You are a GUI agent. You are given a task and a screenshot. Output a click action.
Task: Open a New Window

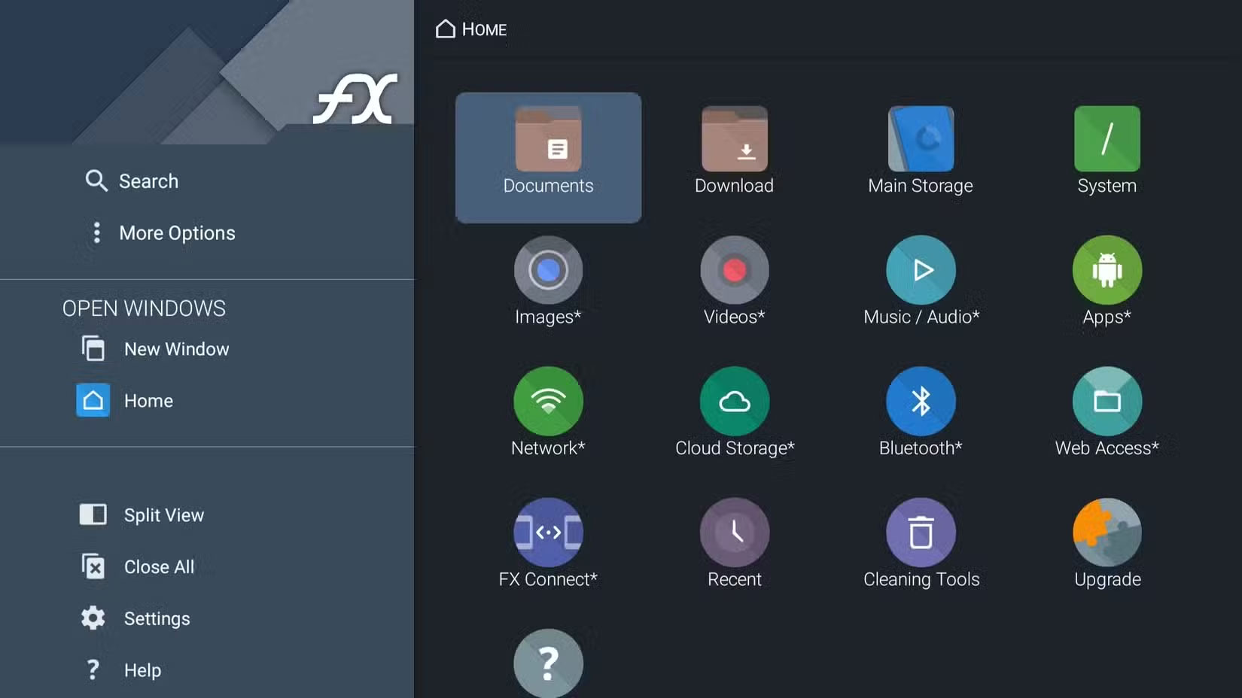175,349
